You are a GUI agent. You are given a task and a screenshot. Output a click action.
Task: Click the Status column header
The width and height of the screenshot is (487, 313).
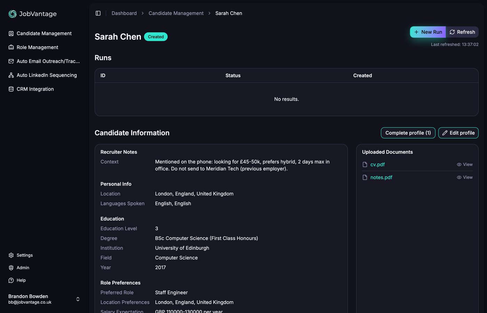233,75
